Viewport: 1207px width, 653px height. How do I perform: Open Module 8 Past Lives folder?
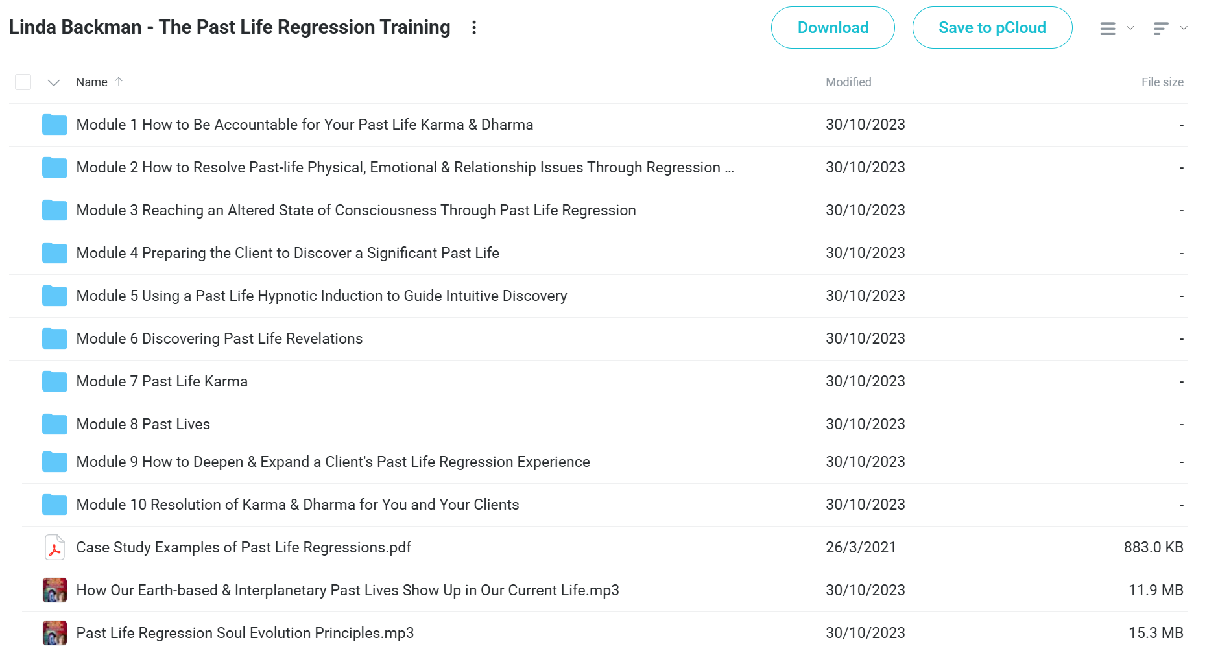click(x=143, y=424)
